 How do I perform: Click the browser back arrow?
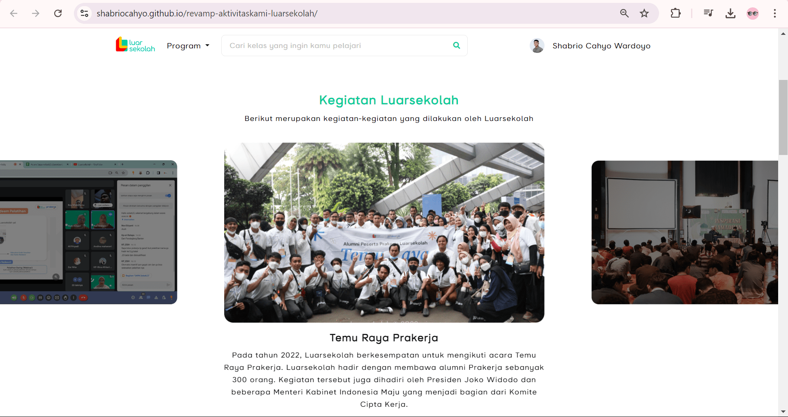tap(14, 14)
